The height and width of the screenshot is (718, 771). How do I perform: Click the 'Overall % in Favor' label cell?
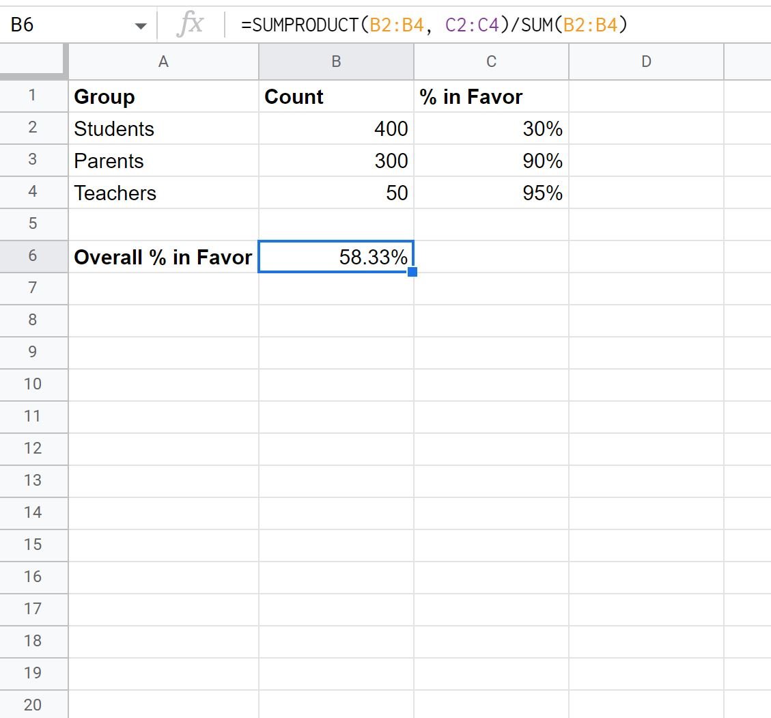163,257
